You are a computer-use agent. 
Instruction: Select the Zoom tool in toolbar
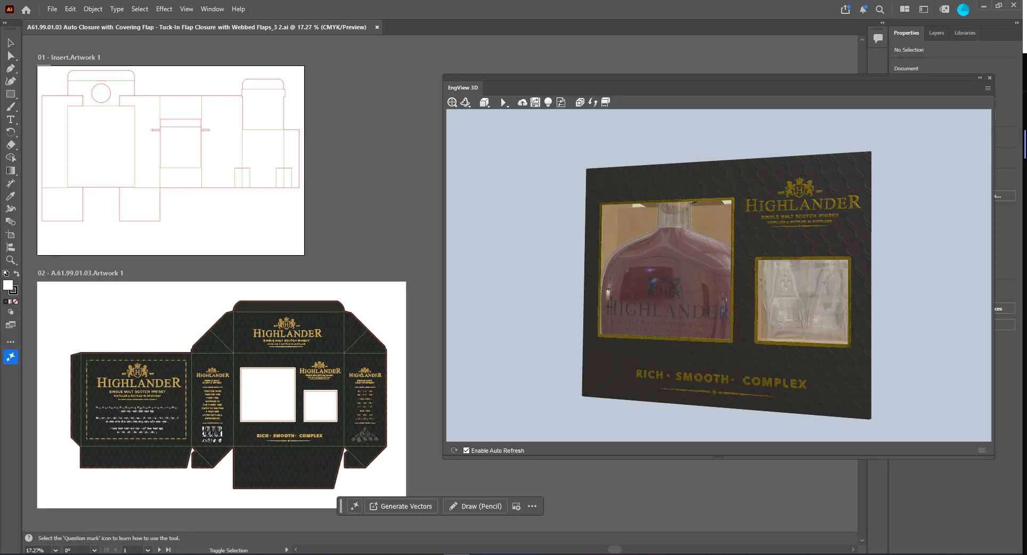pyautogui.click(x=11, y=260)
